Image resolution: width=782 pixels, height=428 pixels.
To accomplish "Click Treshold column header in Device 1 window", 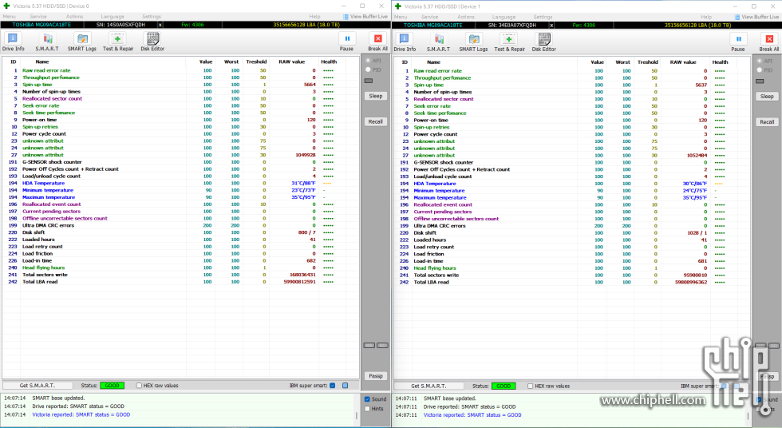I will [647, 62].
